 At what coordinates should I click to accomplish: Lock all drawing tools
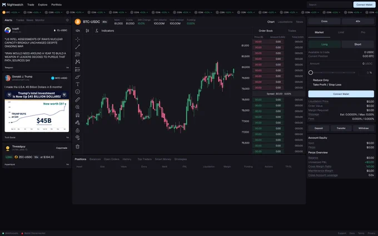[77, 130]
